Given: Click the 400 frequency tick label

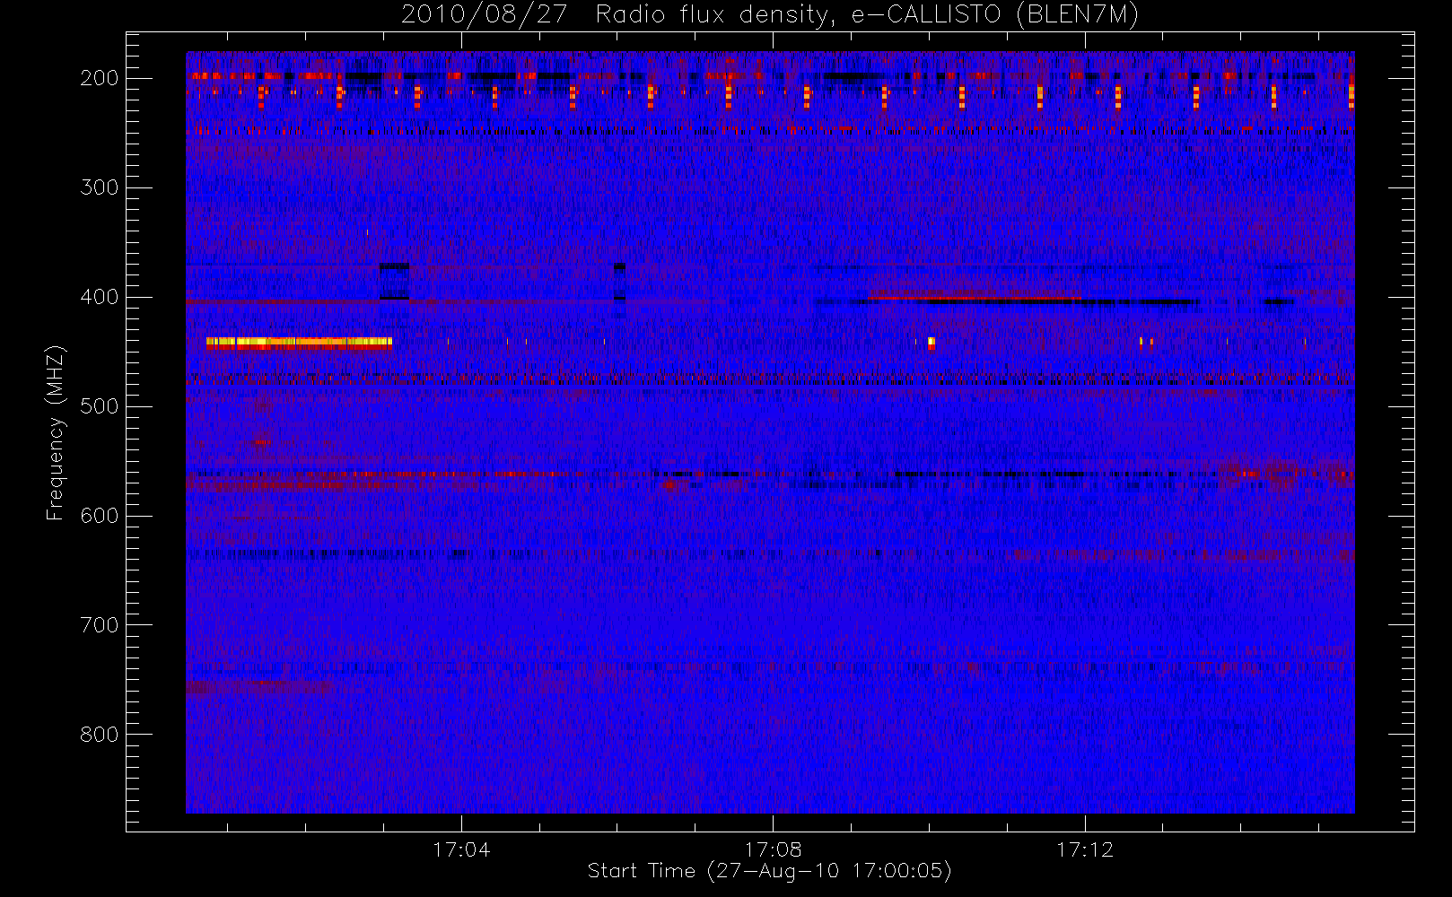Looking at the screenshot, I should click(x=100, y=297).
